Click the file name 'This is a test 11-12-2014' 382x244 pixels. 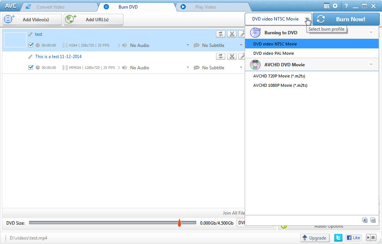[58, 57]
